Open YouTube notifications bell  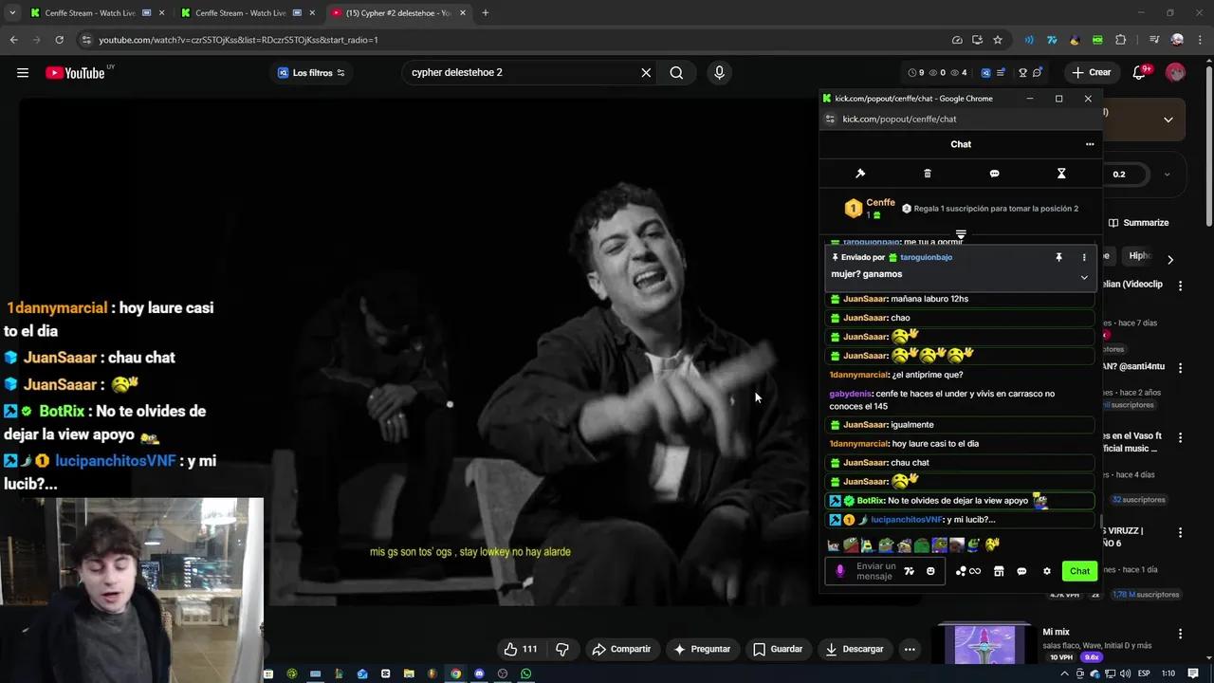1139,73
